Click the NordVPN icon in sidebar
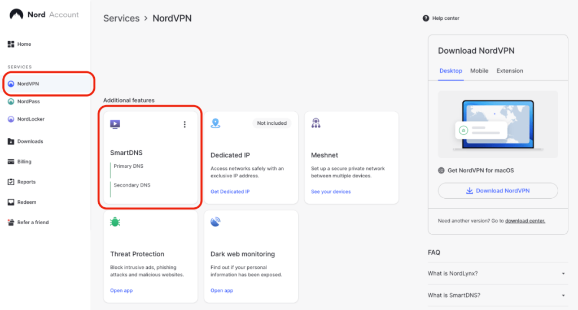578x310 pixels. click(11, 84)
